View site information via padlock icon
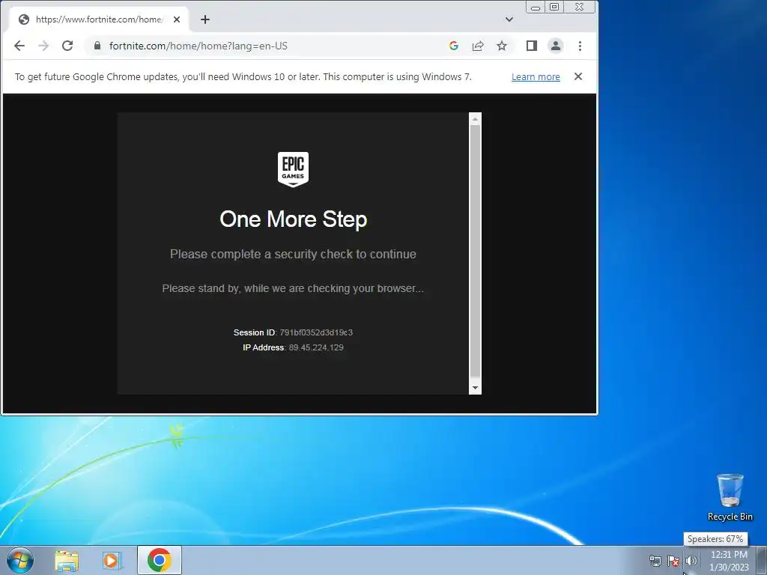 pos(97,46)
